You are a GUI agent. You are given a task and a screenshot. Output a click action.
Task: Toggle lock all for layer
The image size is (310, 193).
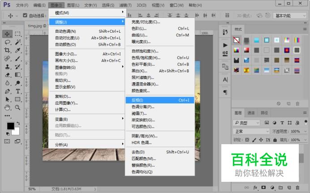pyautogui.click(x=275, y=140)
